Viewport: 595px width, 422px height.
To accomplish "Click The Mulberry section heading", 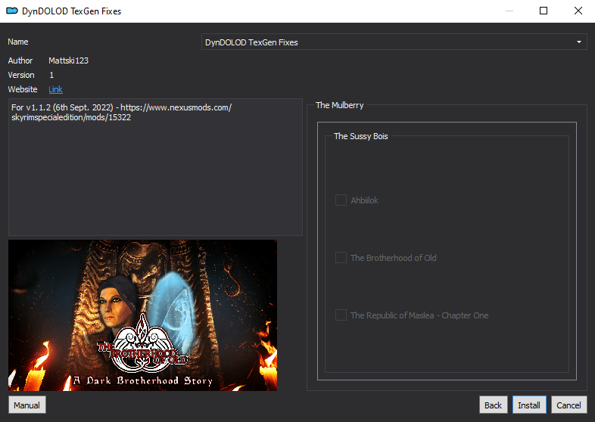I will pyautogui.click(x=340, y=105).
